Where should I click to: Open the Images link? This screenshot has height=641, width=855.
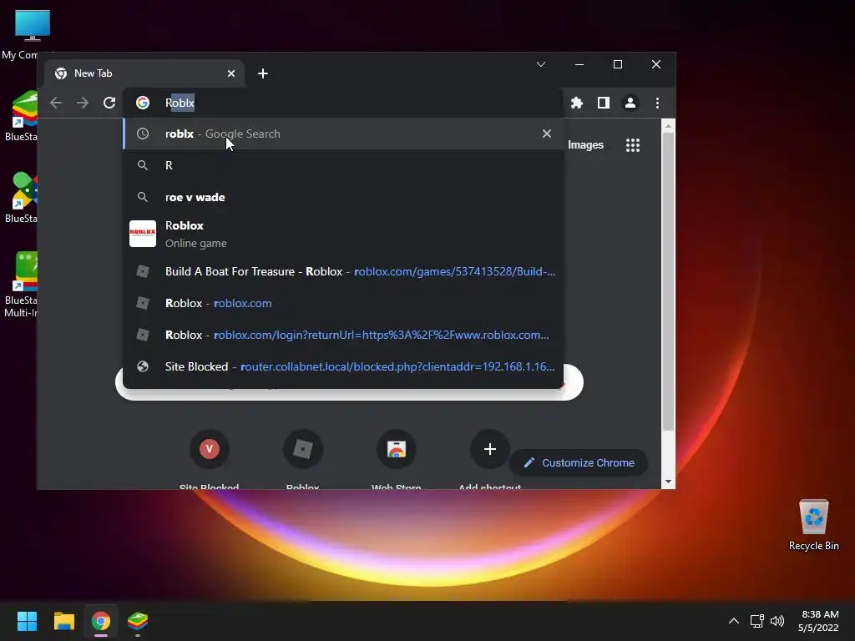point(585,145)
